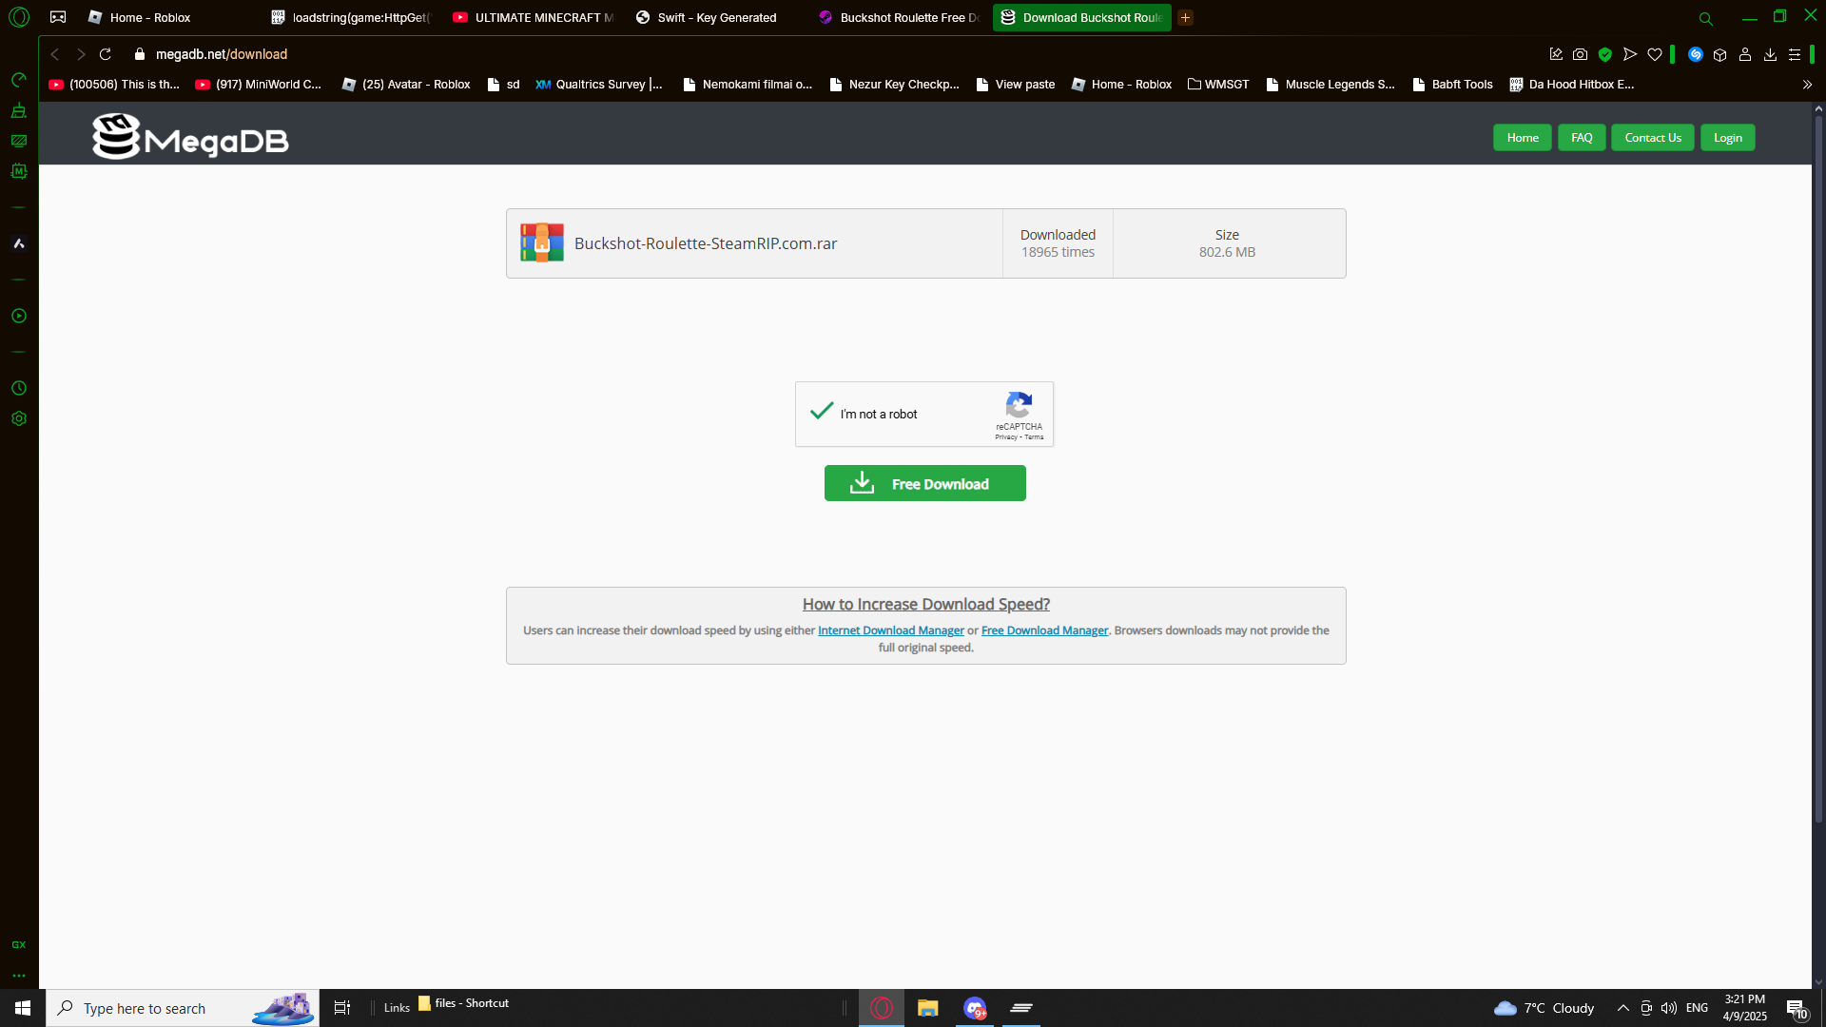Open sidebar setup three-dots icon
This screenshot has width=1826, height=1027.
19,976
